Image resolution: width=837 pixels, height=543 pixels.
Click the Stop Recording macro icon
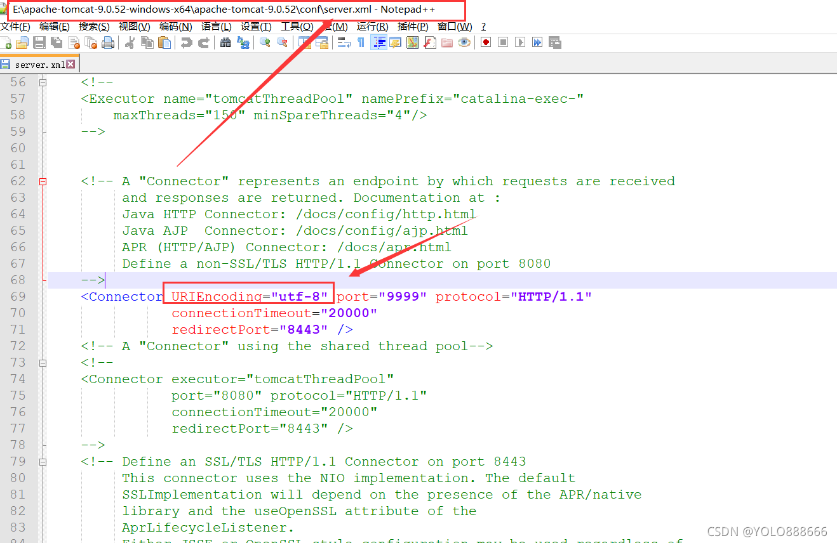(504, 43)
